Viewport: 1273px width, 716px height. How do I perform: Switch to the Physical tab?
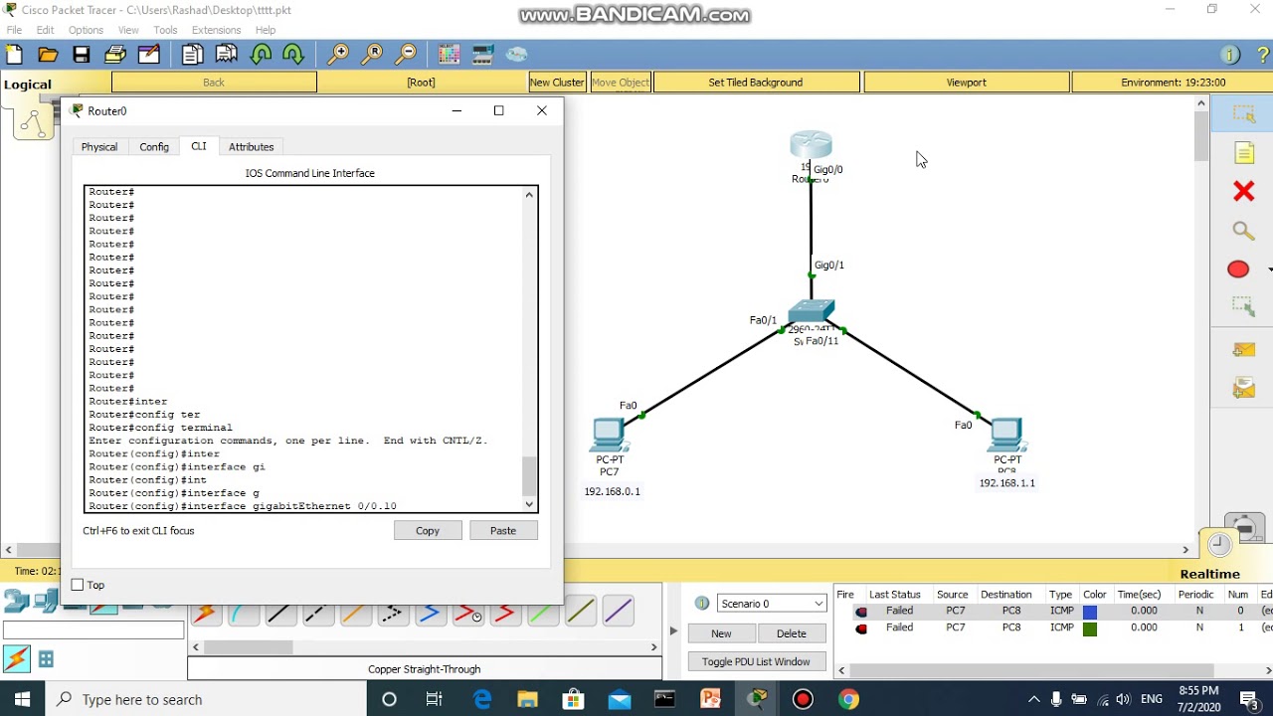pyautogui.click(x=99, y=146)
